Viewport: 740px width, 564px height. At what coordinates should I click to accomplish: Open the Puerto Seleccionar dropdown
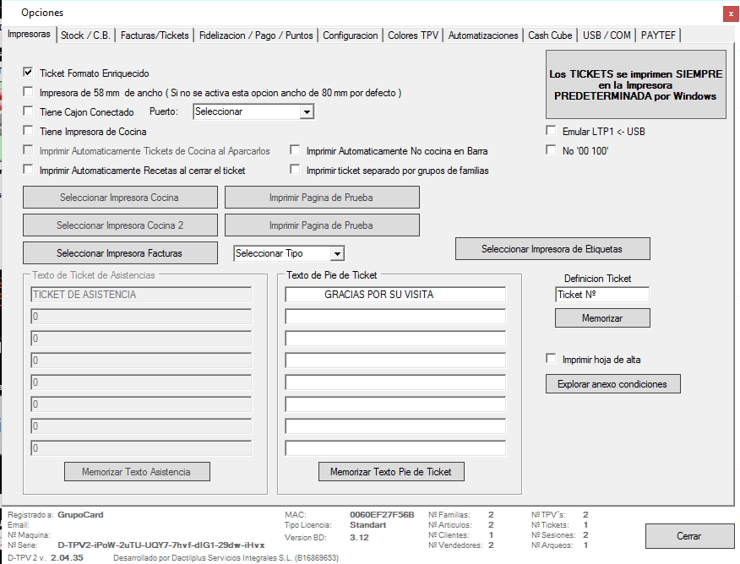click(x=307, y=111)
